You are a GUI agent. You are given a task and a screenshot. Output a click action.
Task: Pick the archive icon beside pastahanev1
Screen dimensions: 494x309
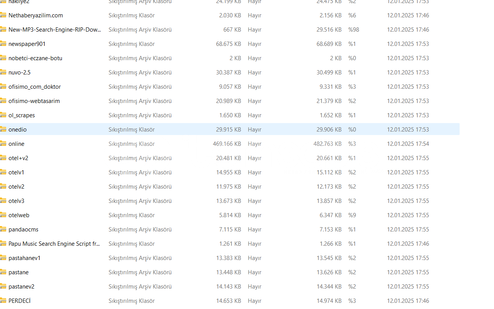[3, 258]
